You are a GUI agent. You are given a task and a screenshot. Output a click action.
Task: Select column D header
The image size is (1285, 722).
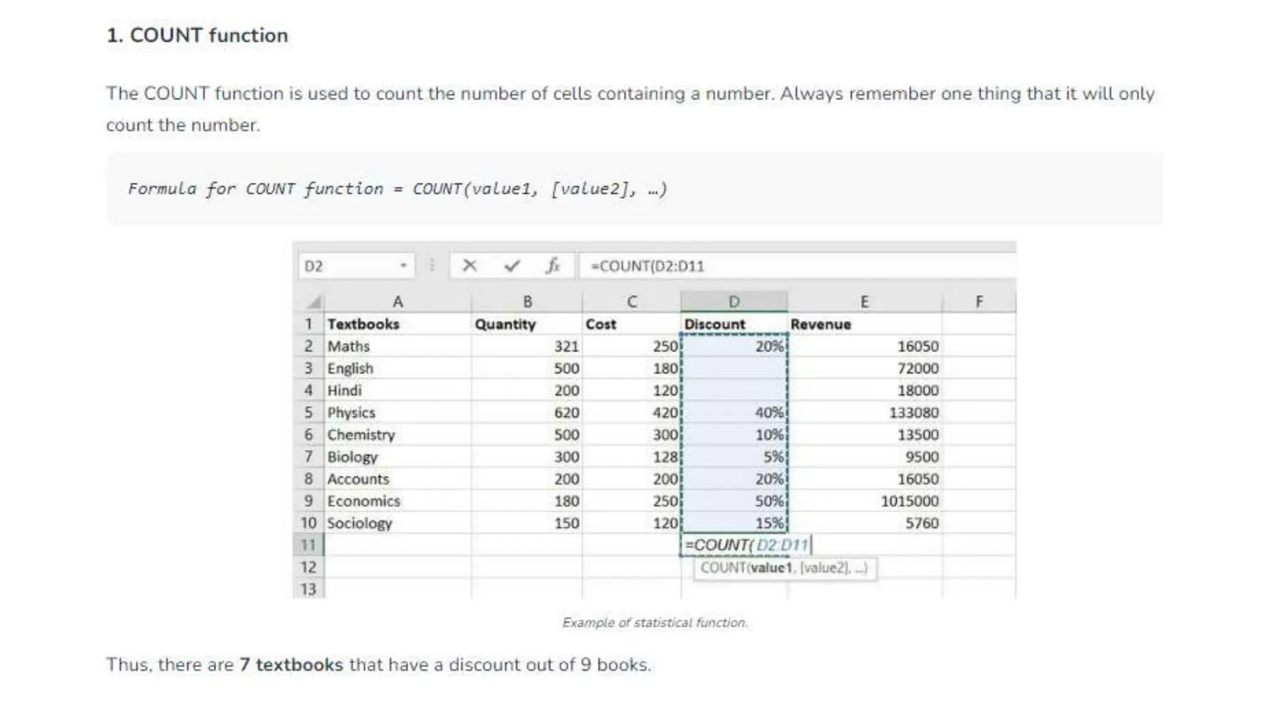click(x=733, y=302)
